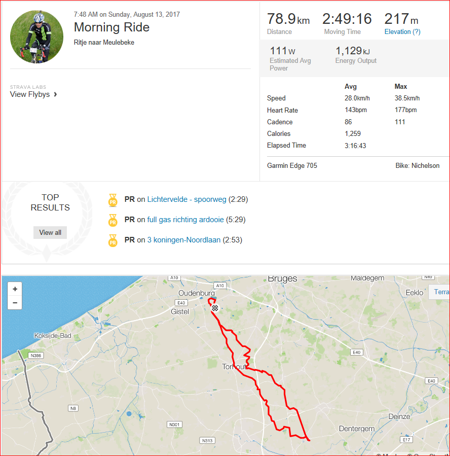The width and height of the screenshot is (450, 456).
Task: Click the E40 road label near Gistel
Action: click(181, 303)
